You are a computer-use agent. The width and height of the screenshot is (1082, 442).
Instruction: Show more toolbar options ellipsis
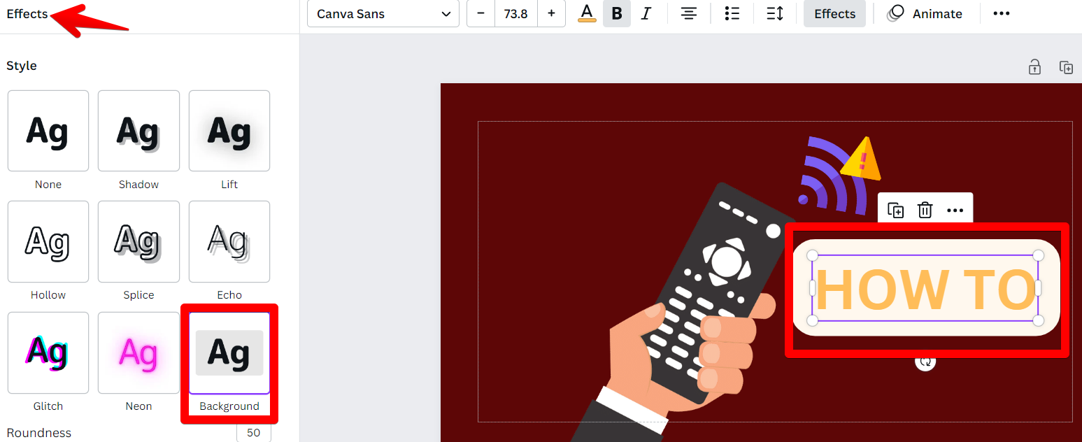coord(1002,14)
